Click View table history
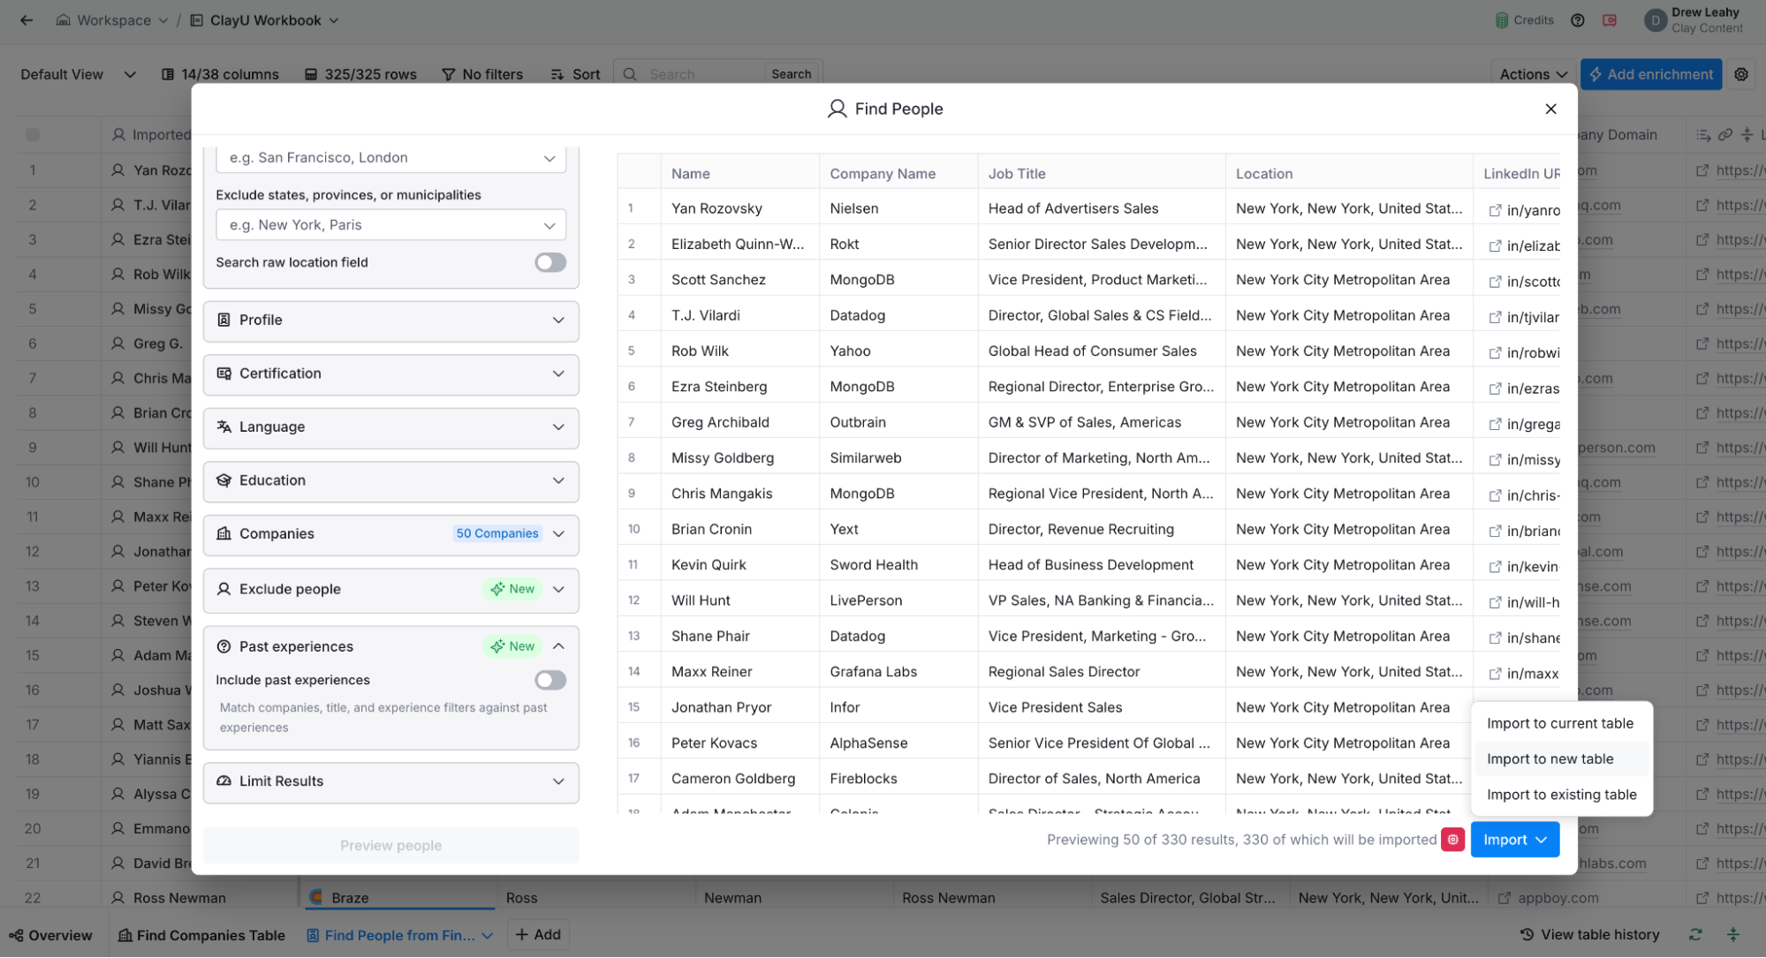 [x=1589, y=934]
